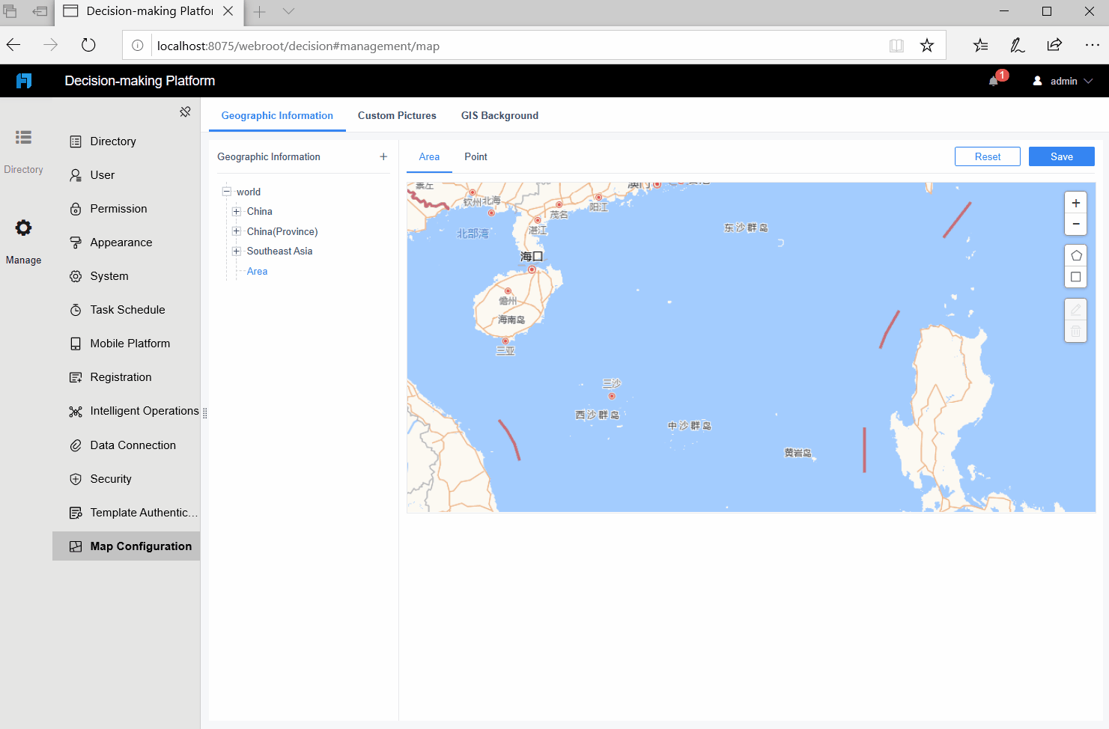Screen dimensions: 1109x729
Task: Expand the China tree node
Action: pyautogui.click(x=236, y=211)
